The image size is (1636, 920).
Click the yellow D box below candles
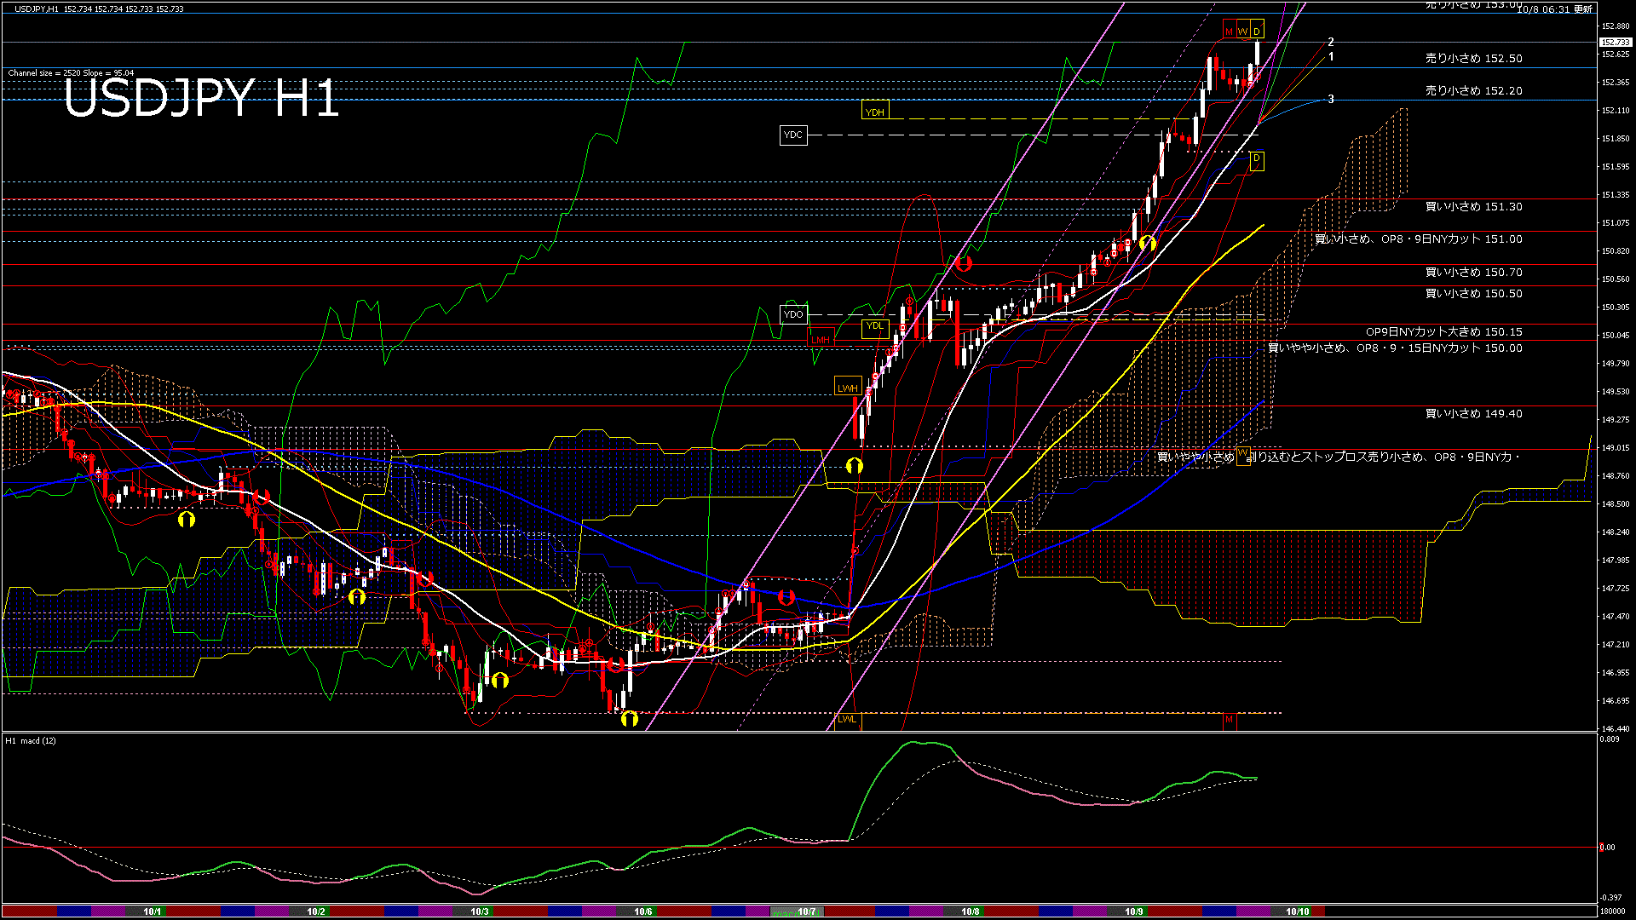(1256, 159)
